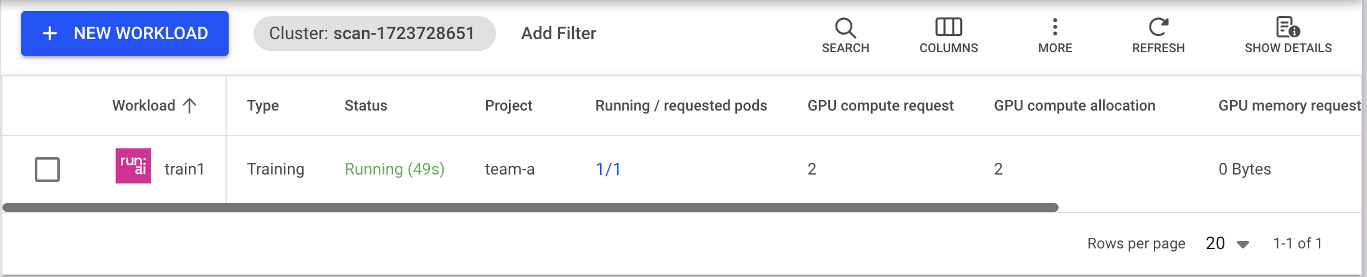Image resolution: width=1367 pixels, height=277 pixels.
Task: Select the train1 workload checkbox
Action: pos(47,169)
